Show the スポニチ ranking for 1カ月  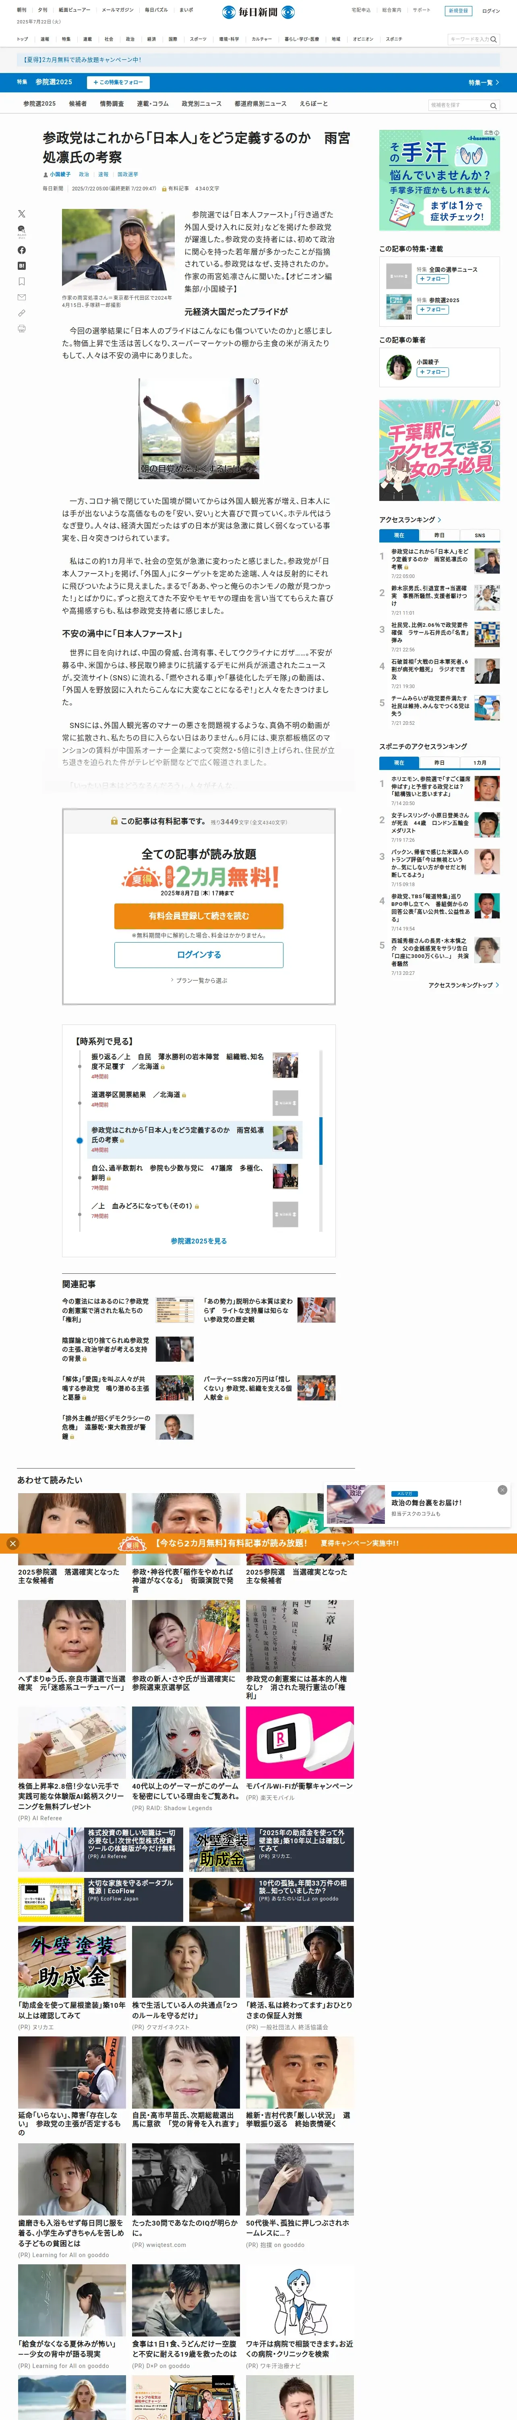480,763
